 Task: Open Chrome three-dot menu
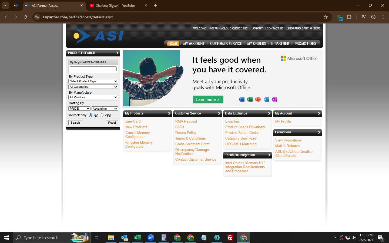pos(383,17)
